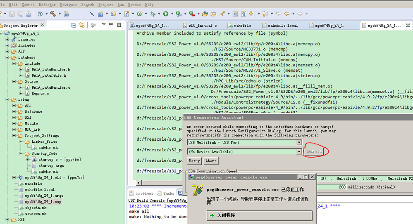Click the Refresh button in Connection Assistant

[314, 151]
